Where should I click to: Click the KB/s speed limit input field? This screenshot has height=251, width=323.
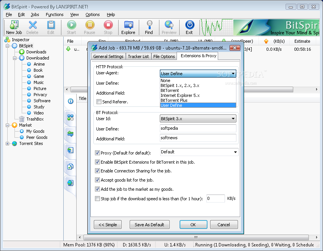[215, 199]
